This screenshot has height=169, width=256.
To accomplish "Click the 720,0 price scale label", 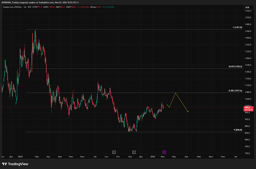I will [x=247, y=153].
